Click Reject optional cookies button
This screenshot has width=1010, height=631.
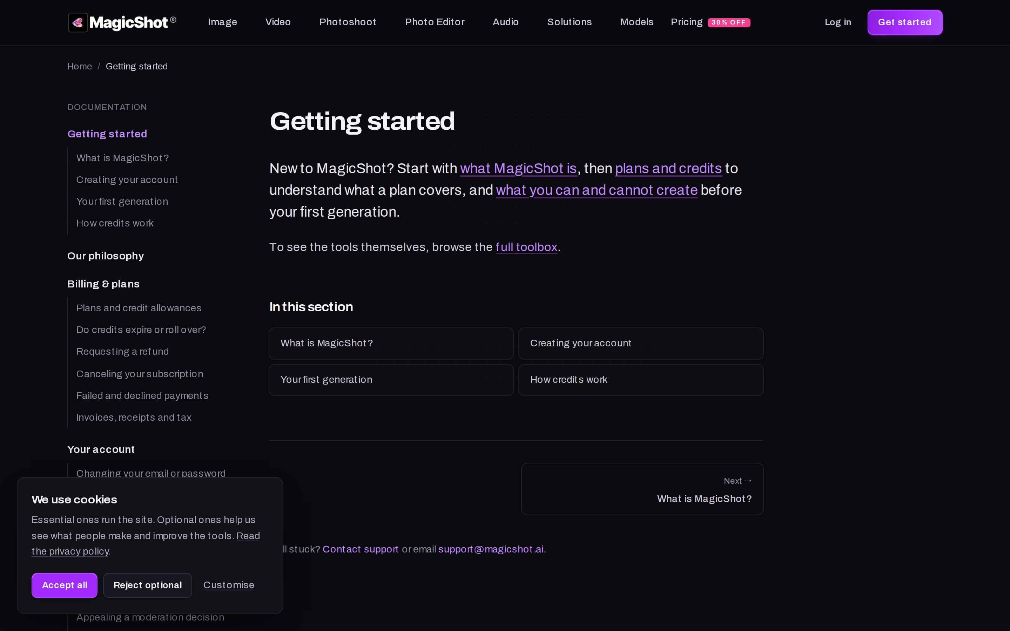coord(147,585)
